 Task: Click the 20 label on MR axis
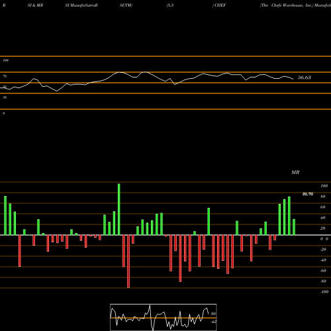coord(323,228)
